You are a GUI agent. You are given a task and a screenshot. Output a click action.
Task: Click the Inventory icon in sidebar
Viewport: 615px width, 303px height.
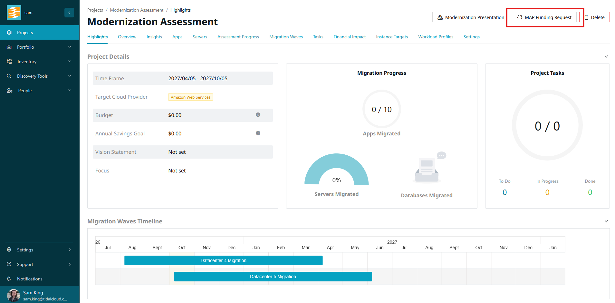[x=9, y=62]
